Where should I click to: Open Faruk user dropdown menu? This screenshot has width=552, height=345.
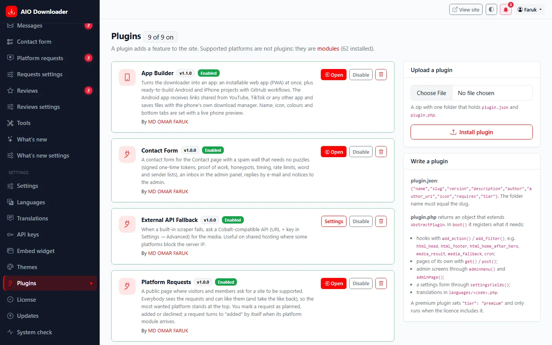click(530, 10)
